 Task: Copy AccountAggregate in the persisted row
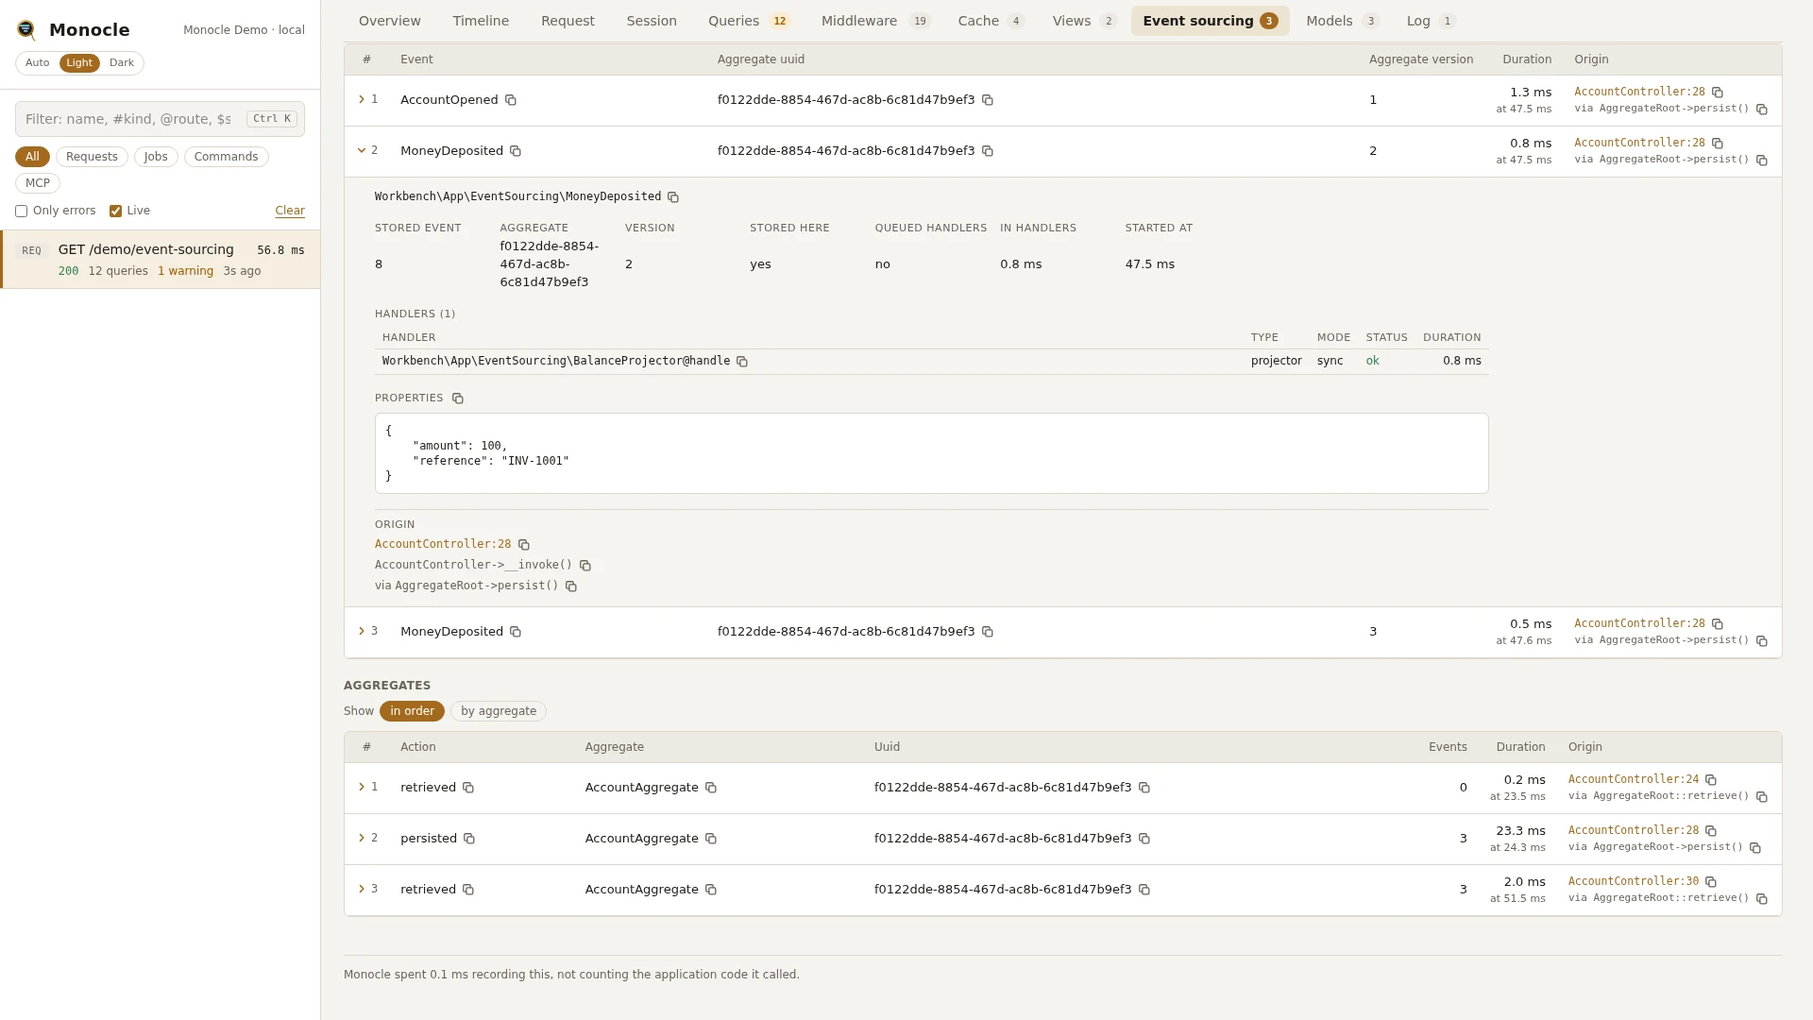click(x=711, y=839)
